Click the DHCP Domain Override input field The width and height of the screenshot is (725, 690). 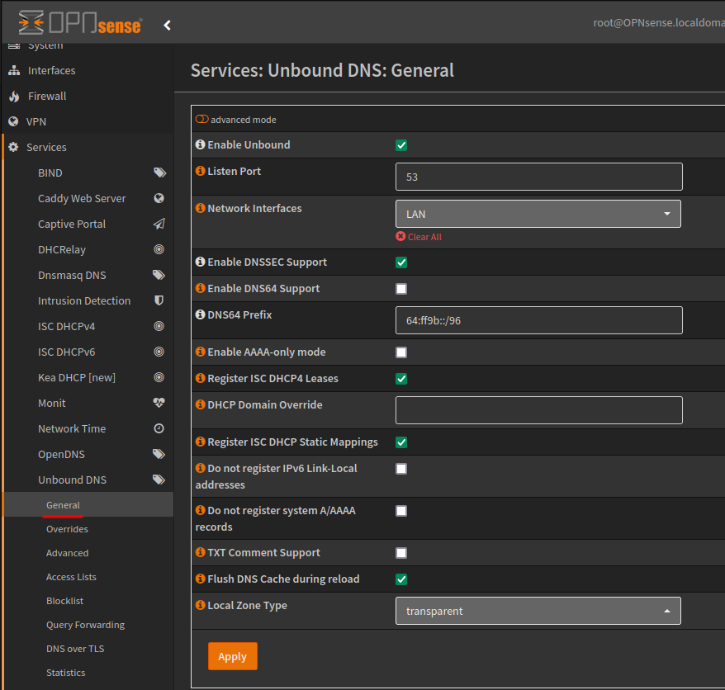(x=538, y=410)
